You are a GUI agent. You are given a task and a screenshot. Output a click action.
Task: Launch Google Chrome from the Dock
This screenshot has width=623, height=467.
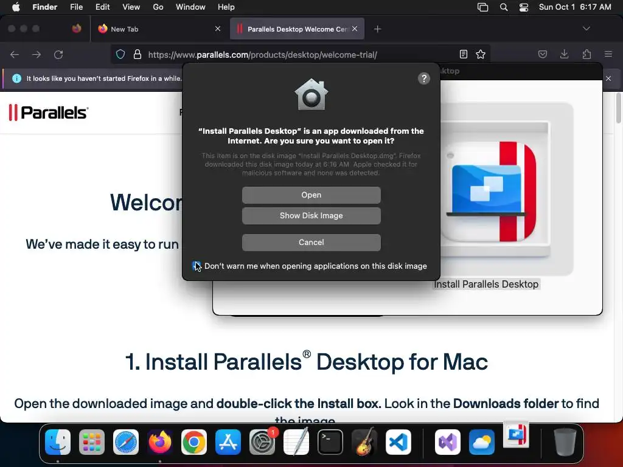point(194,442)
